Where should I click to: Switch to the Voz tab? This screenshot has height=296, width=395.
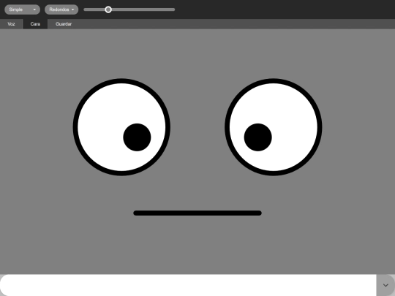(11, 24)
